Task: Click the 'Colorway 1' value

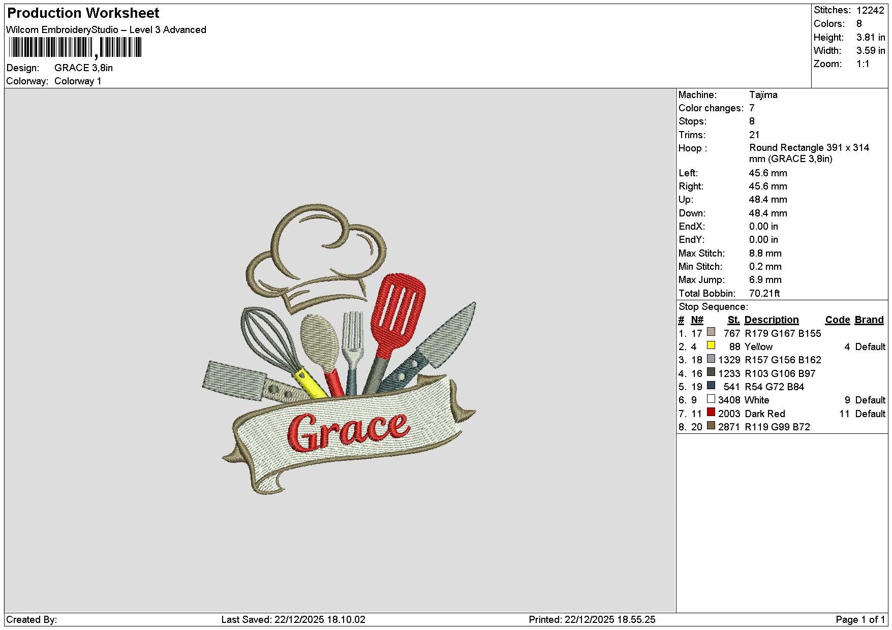Action: (78, 81)
